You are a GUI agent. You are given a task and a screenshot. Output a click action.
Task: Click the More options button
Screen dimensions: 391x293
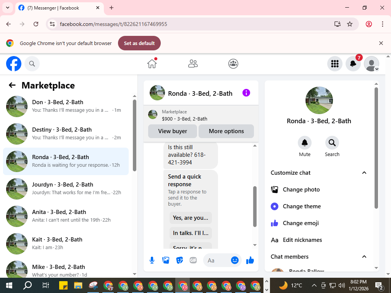click(226, 131)
